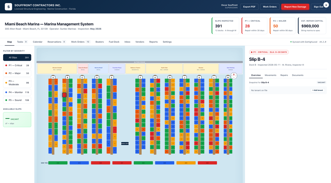Open the Tasks tab
Screen dimensions: 331x183
(x=22, y=42)
